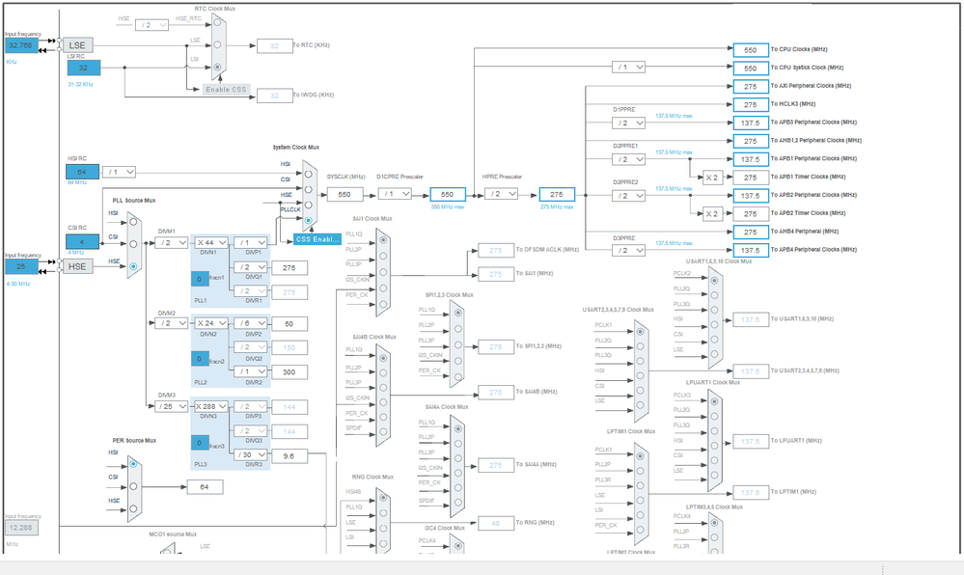Edit the LSE input frequency 32.768 field
964x575 pixels.
[x=21, y=45]
